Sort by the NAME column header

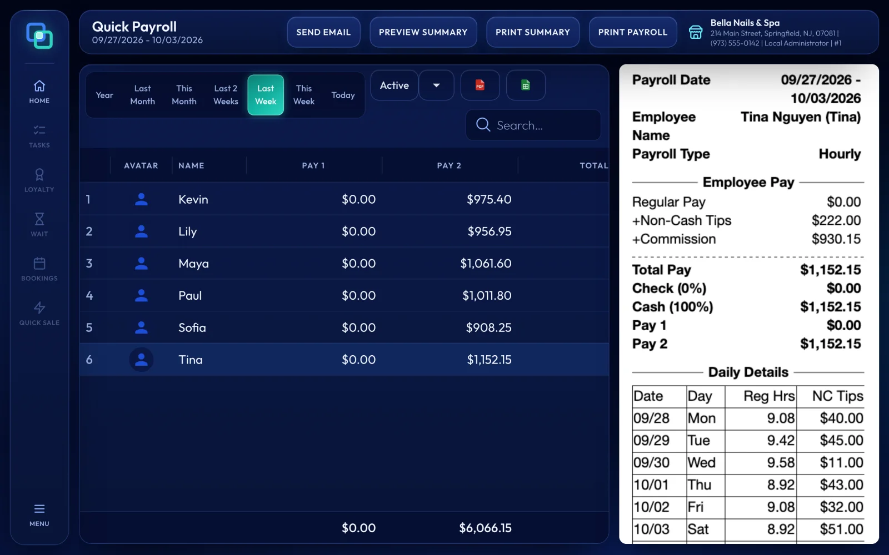pos(191,165)
